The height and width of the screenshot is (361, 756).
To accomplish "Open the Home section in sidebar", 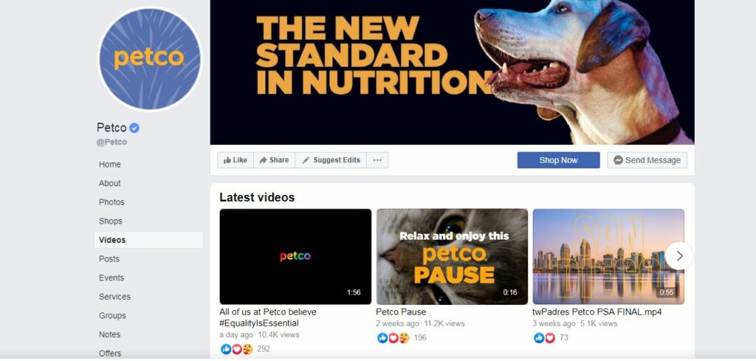I will (x=110, y=165).
